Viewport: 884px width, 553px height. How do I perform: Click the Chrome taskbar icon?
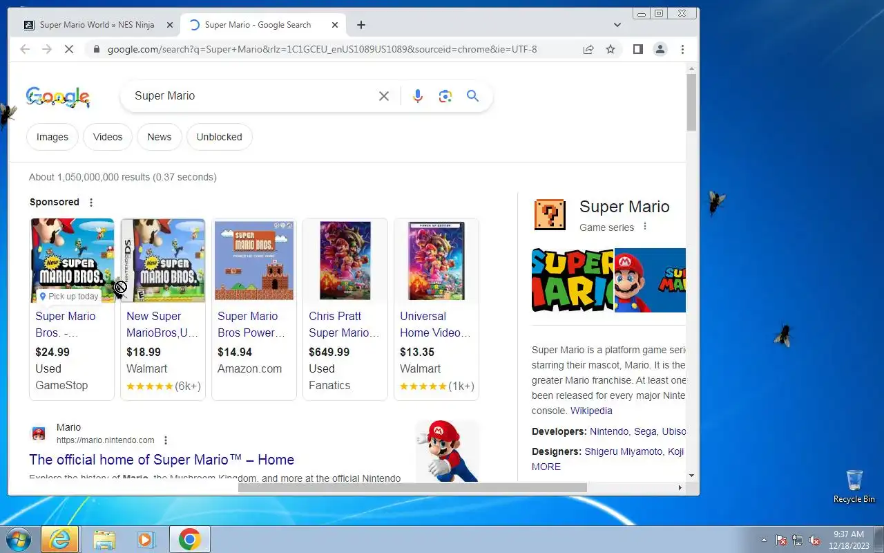click(190, 539)
